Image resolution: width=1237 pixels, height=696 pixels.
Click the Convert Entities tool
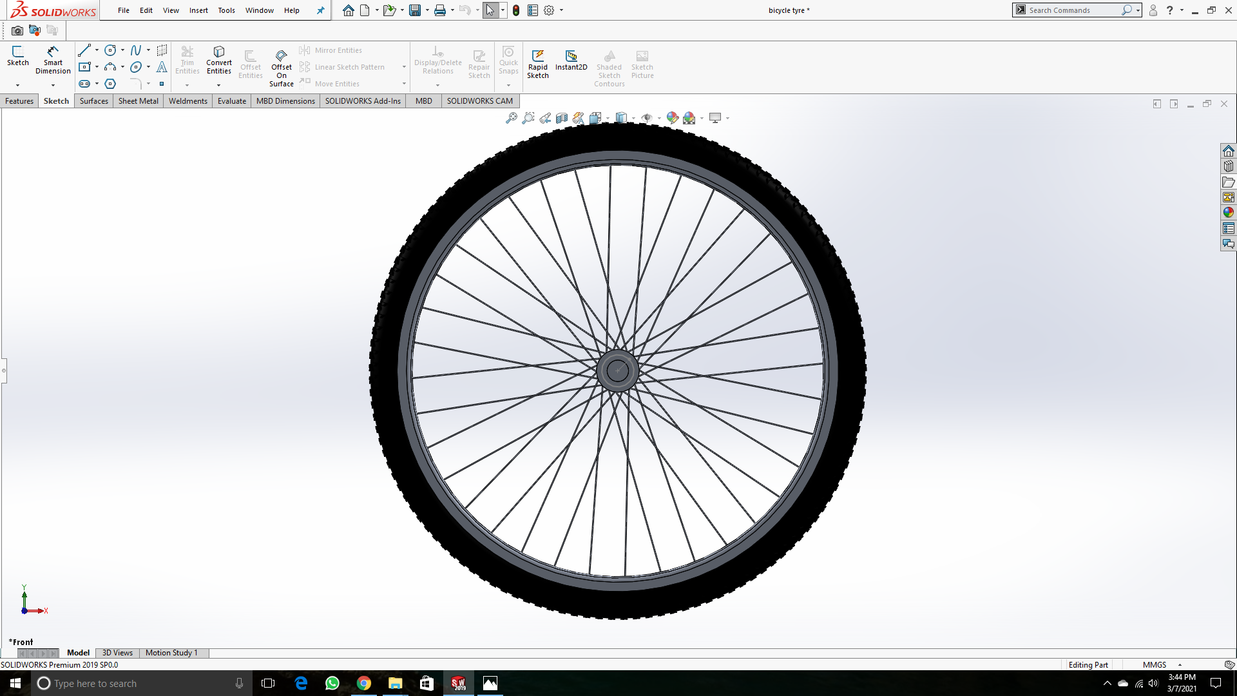click(x=218, y=59)
